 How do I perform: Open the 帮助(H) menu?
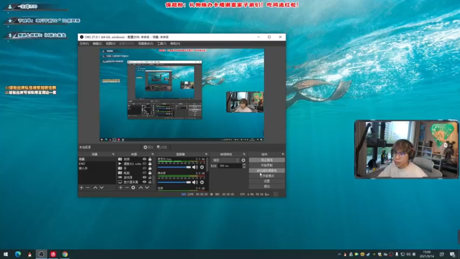pos(175,44)
